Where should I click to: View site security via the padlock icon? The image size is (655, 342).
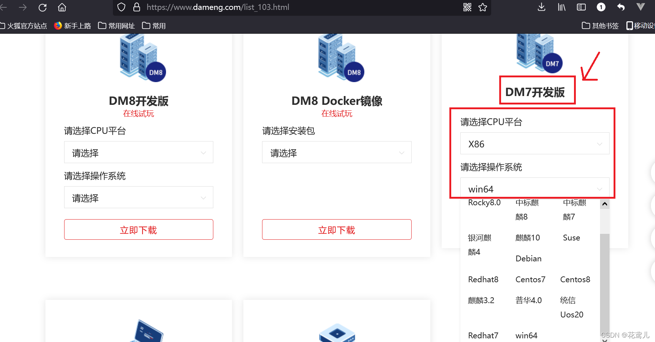(137, 7)
